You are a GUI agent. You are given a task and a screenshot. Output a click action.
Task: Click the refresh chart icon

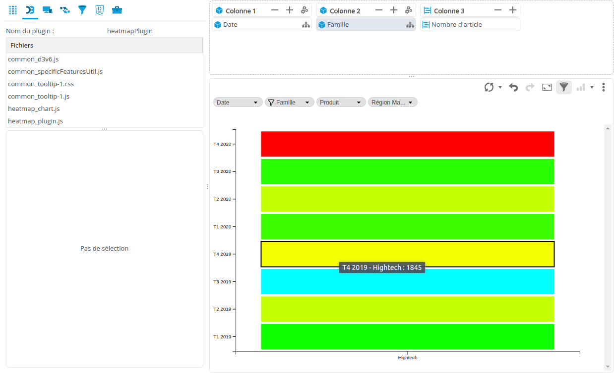(489, 87)
